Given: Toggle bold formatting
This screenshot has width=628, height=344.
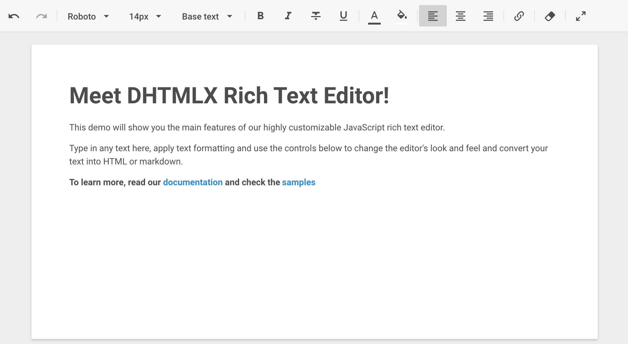Looking at the screenshot, I should pyautogui.click(x=261, y=16).
